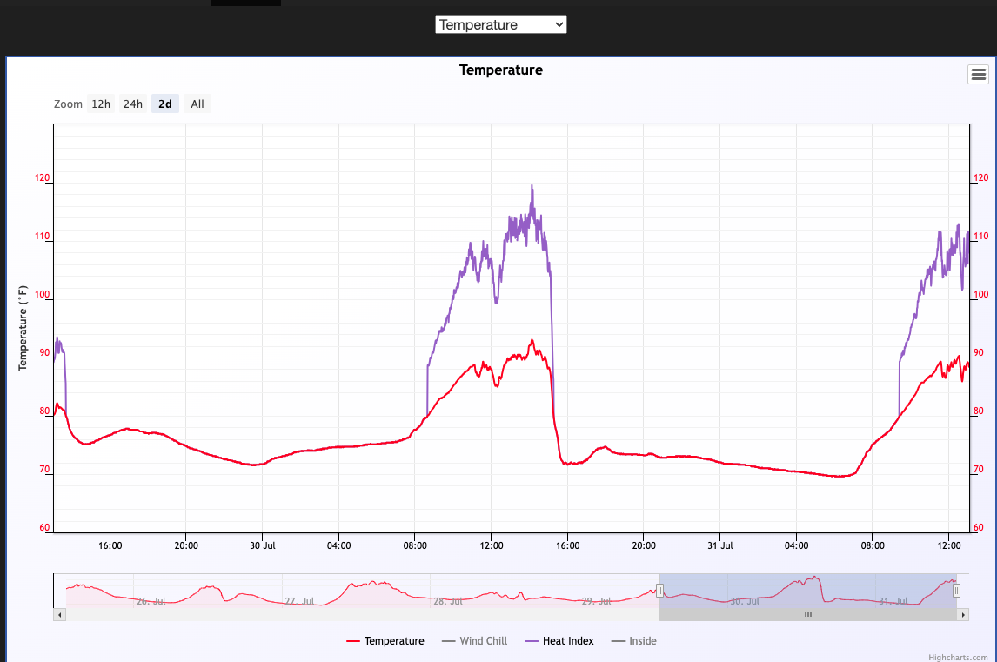Show all data with All zoom
The height and width of the screenshot is (662, 997).
tap(197, 104)
